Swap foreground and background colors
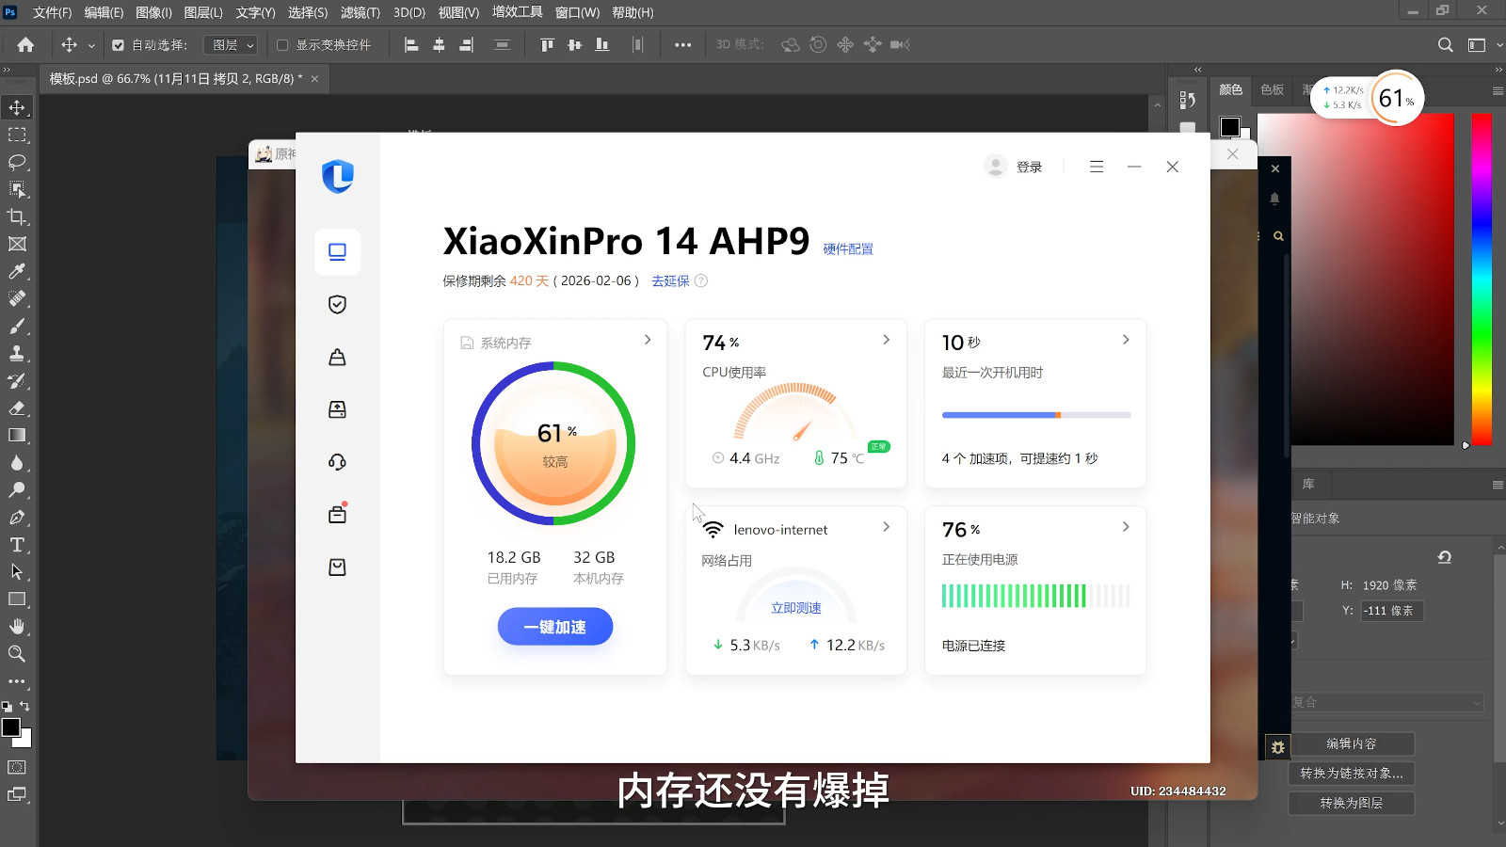The width and height of the screenshot is (1506, 847). (x=25, y=706)
